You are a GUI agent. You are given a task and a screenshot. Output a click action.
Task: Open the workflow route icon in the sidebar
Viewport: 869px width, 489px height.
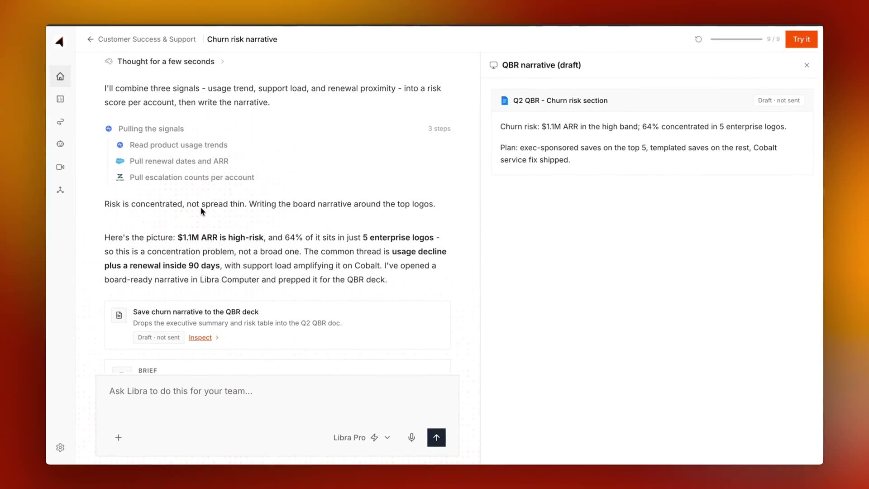[x=60, y=122]
